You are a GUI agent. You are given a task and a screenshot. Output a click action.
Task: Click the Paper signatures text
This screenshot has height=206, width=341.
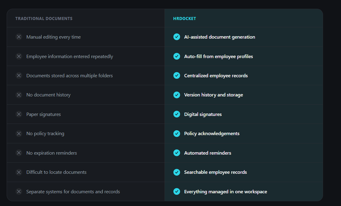point(44,114)
